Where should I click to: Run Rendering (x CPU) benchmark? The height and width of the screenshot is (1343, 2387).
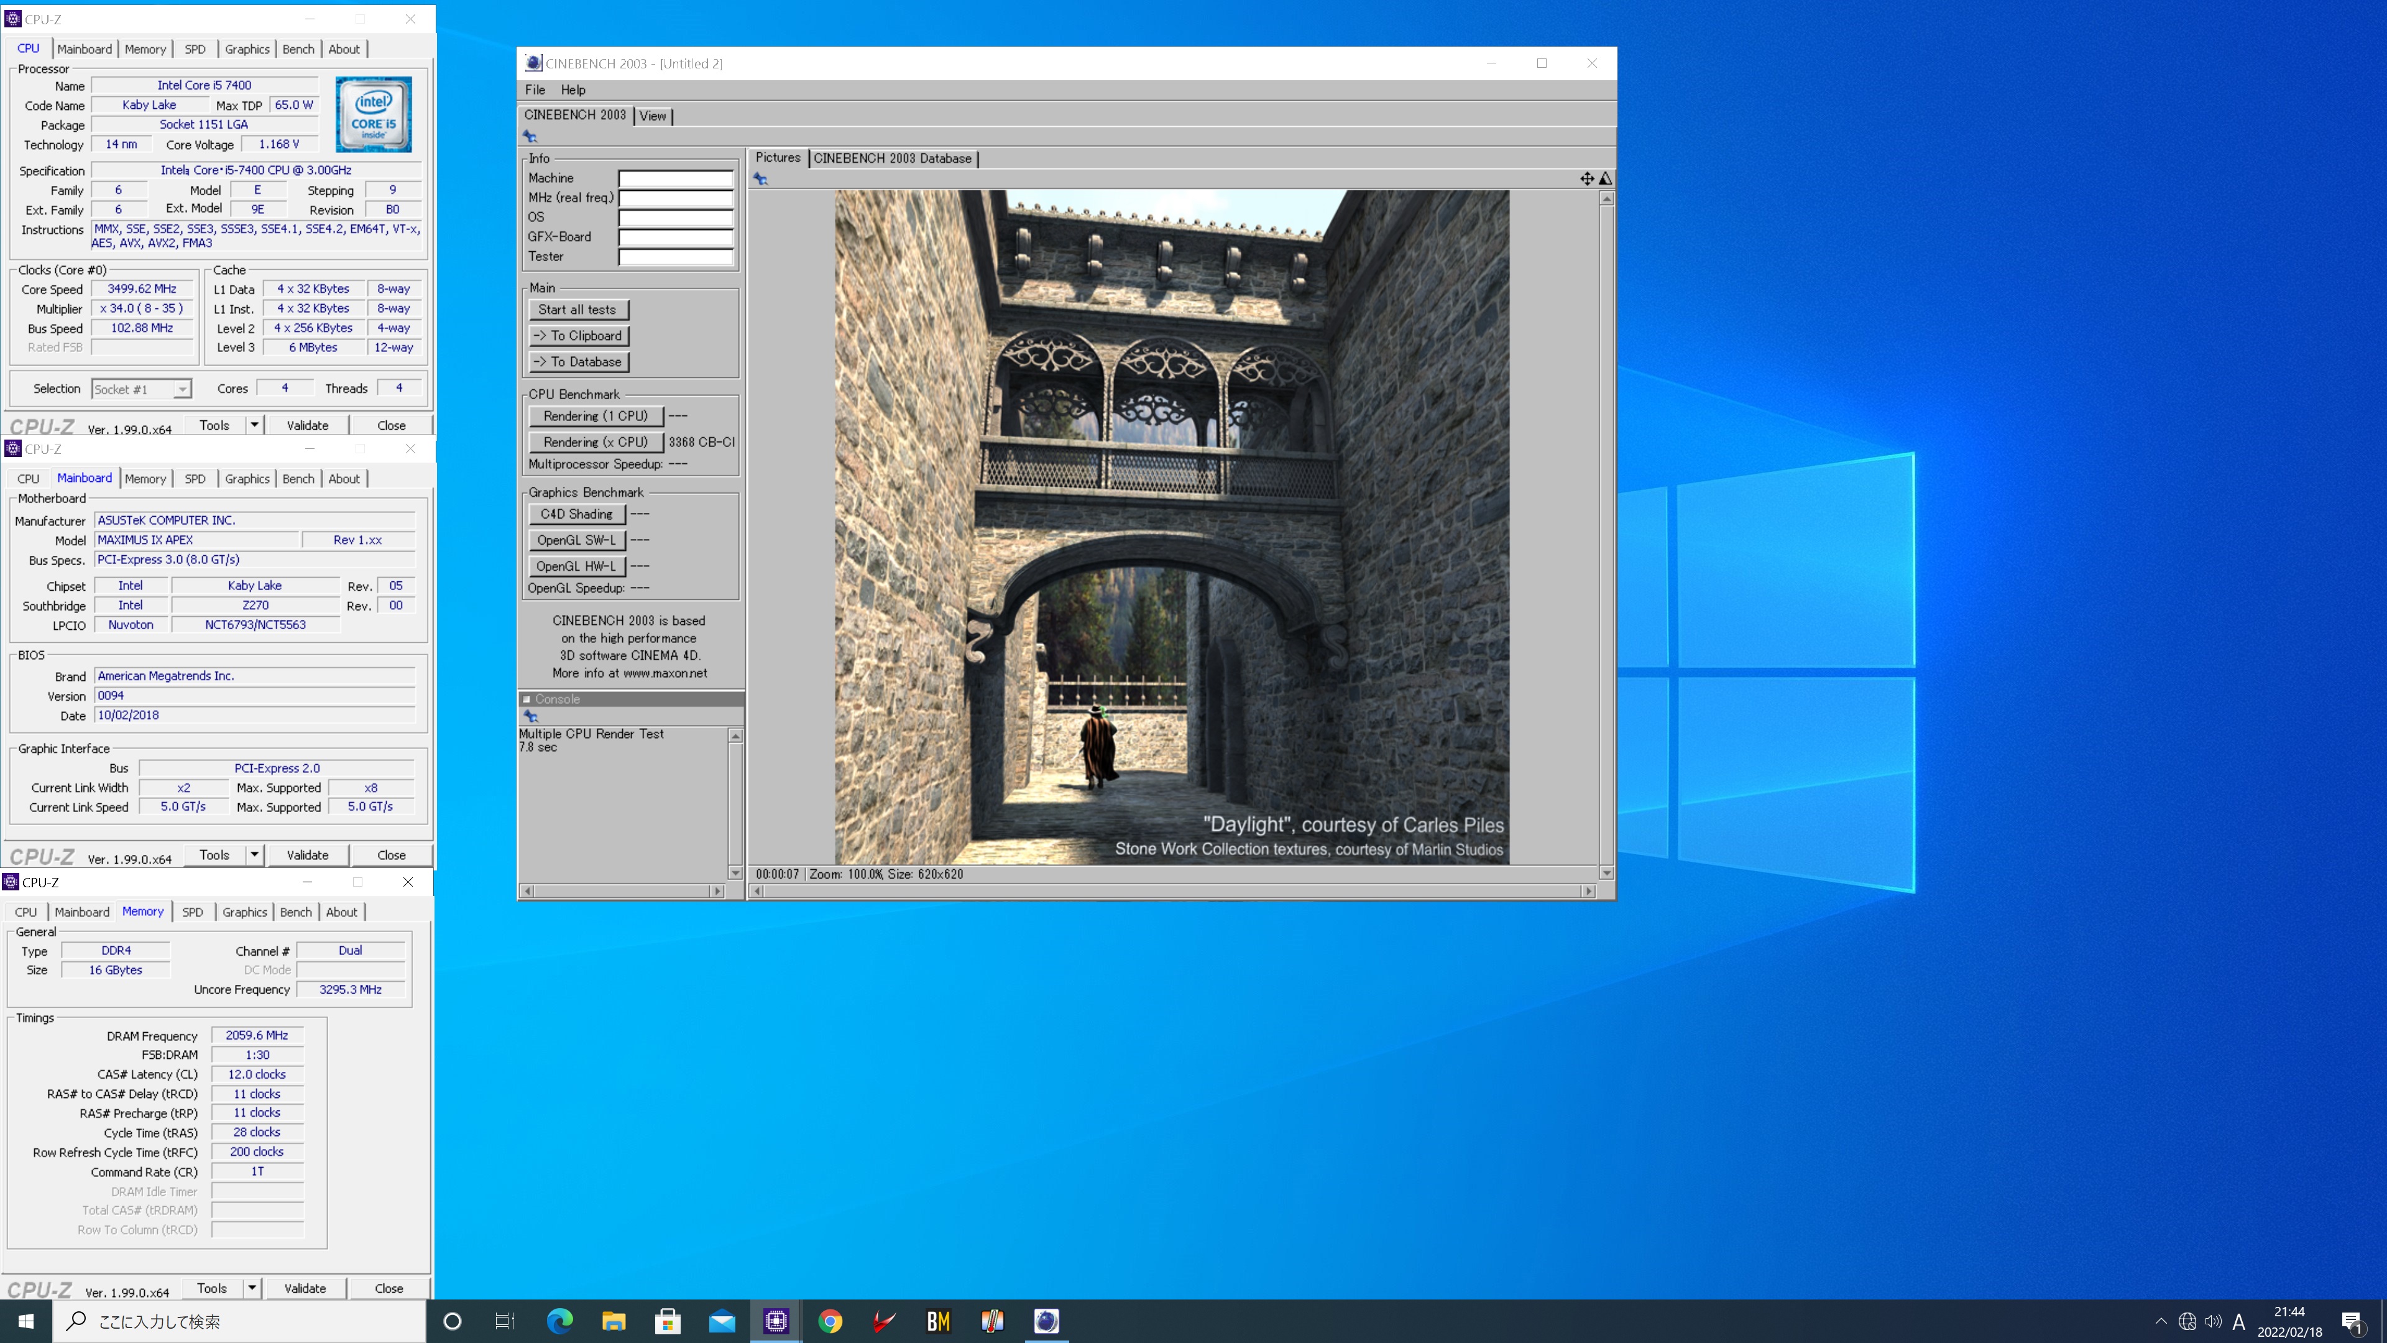click(596, 442)
